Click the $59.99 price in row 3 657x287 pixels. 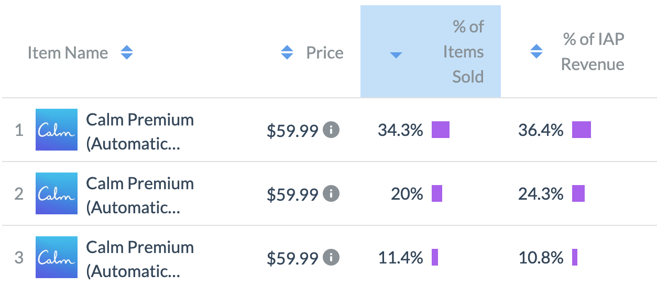coord(292,258)
